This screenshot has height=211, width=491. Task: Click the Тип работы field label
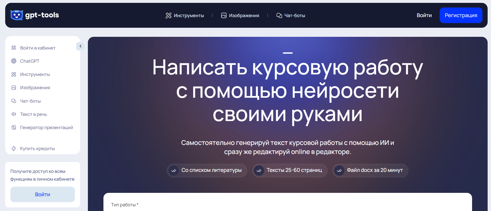coord(125,205)
